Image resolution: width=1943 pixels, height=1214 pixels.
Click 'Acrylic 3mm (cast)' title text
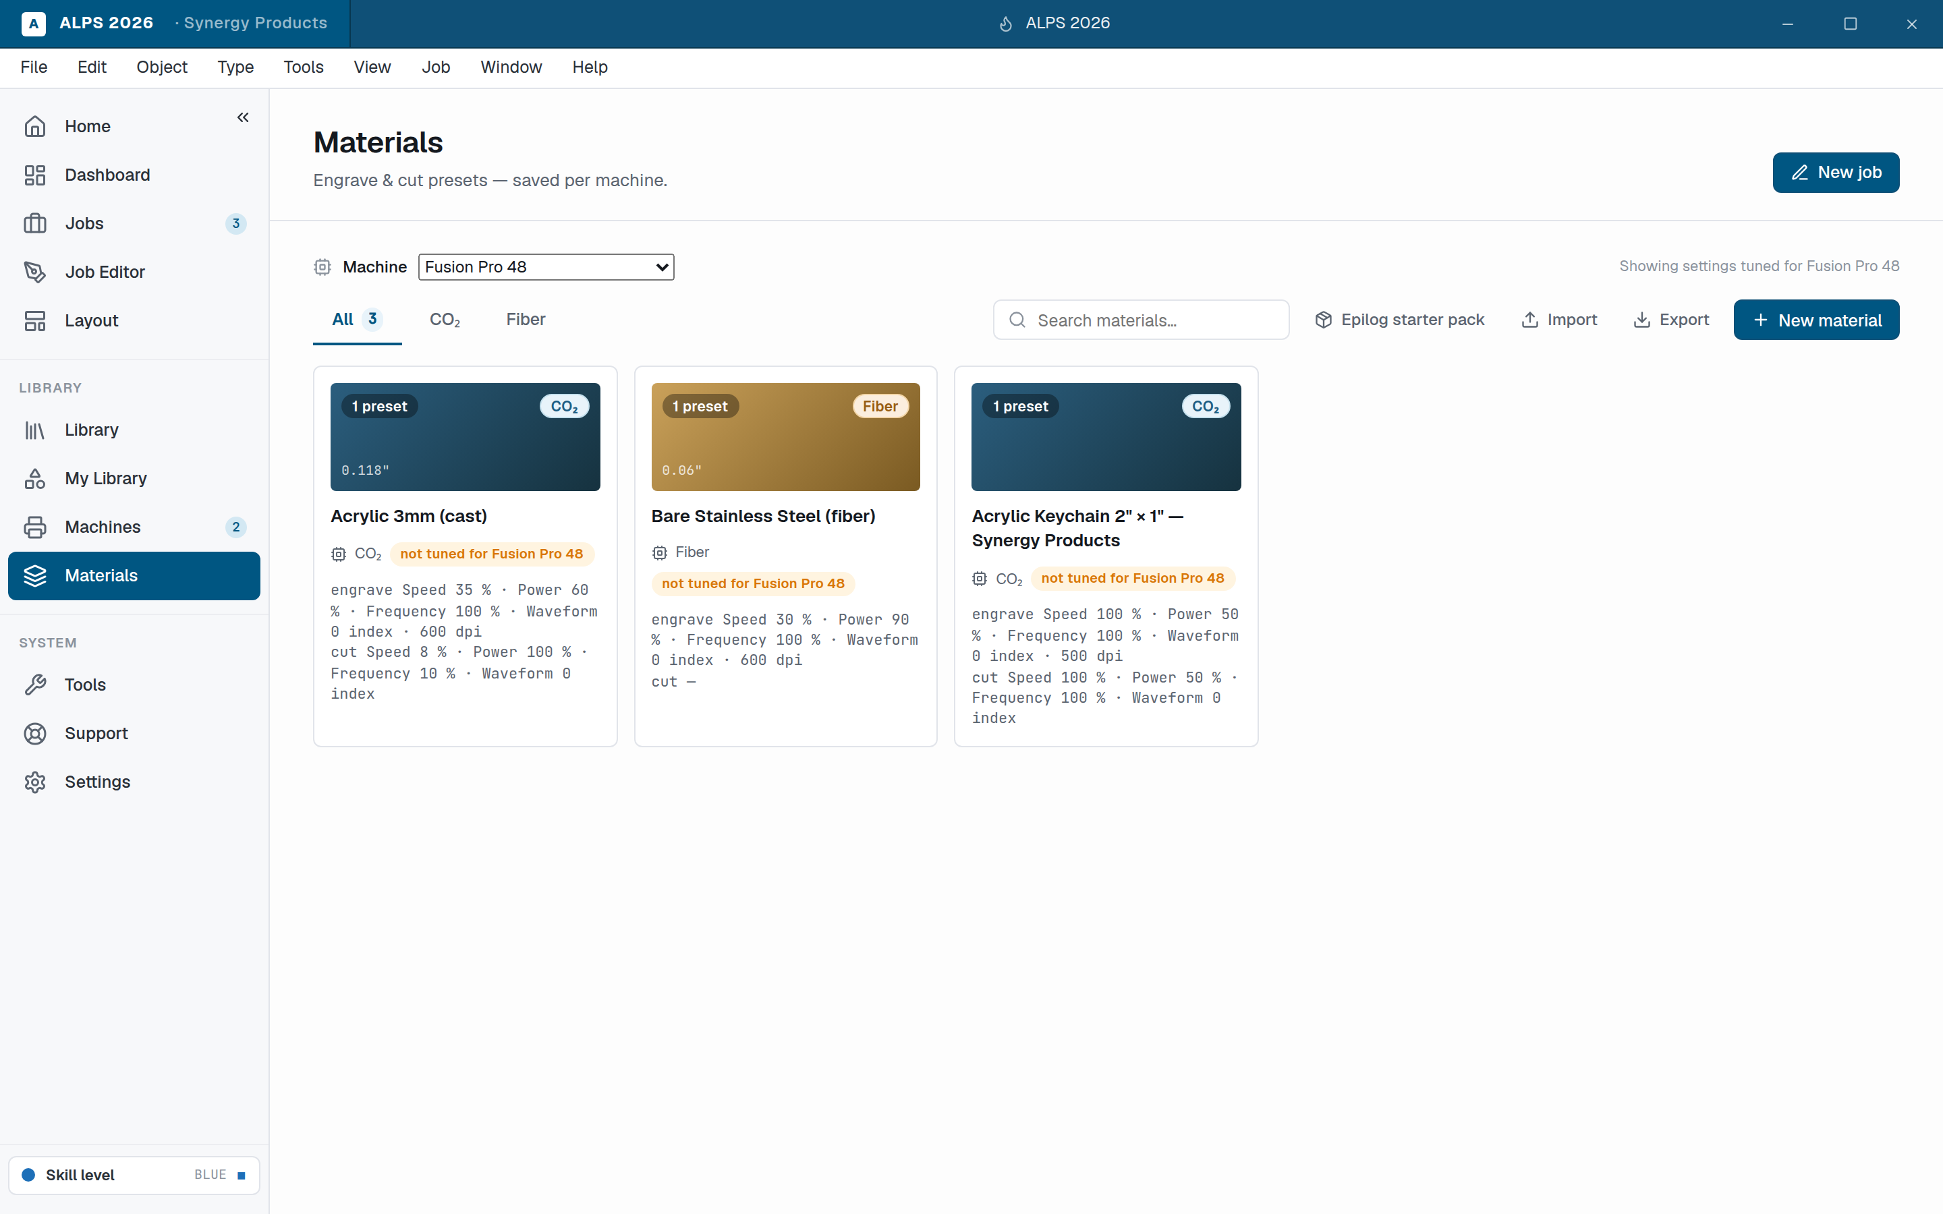(x=409, y=516)
